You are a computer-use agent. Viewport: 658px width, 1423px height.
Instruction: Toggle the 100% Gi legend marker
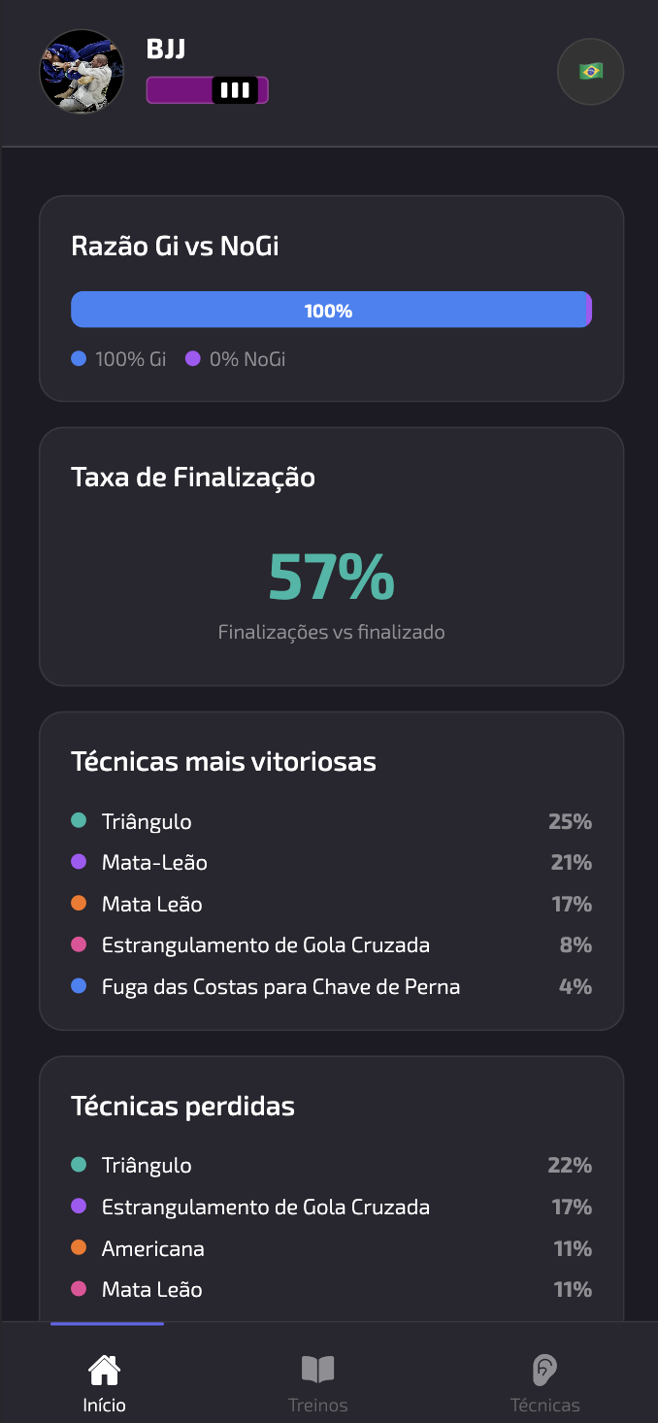coord(77,359)
